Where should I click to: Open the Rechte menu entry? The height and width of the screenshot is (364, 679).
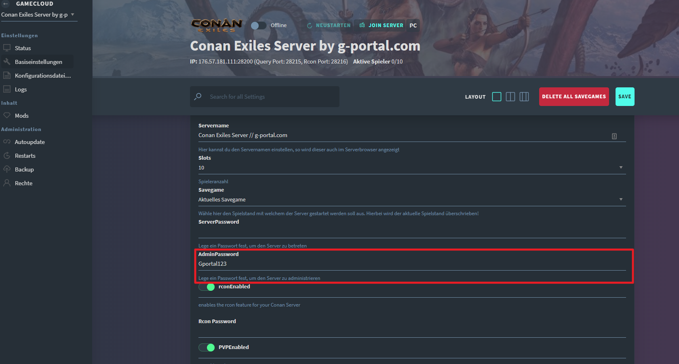coord(23,183)
